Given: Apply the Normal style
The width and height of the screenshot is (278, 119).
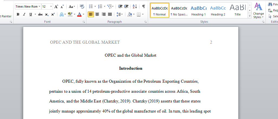Looking at the screenshot, I should [x=159, y=11].
